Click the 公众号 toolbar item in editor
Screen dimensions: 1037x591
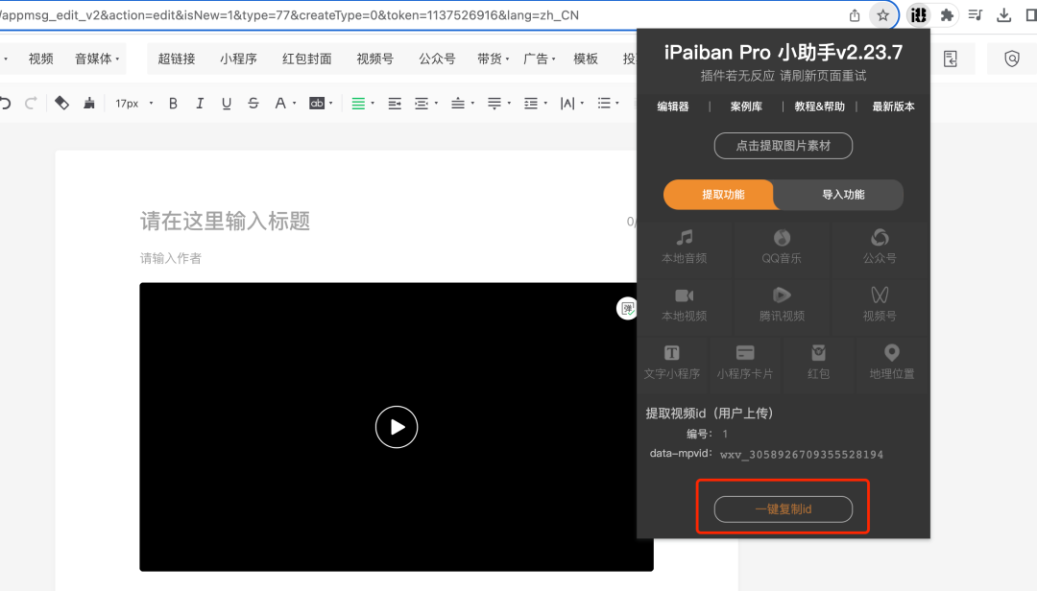(437, 59)
